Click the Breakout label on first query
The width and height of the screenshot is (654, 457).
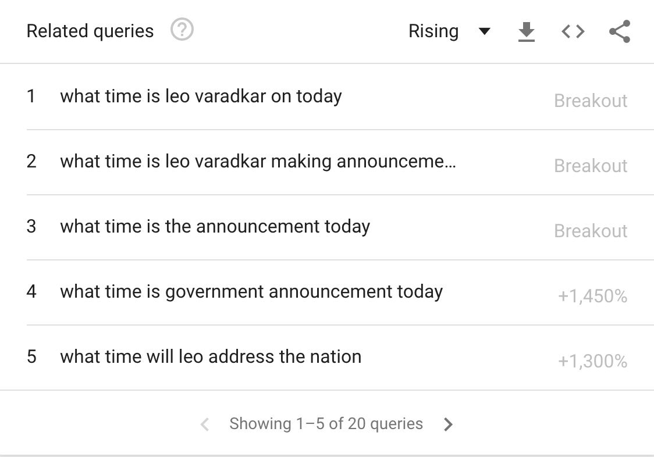pyautogui.click(x=591, y=101)
